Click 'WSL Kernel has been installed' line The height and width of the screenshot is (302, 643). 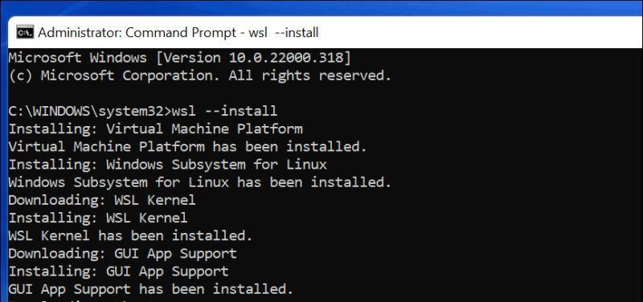click(130, 235)
